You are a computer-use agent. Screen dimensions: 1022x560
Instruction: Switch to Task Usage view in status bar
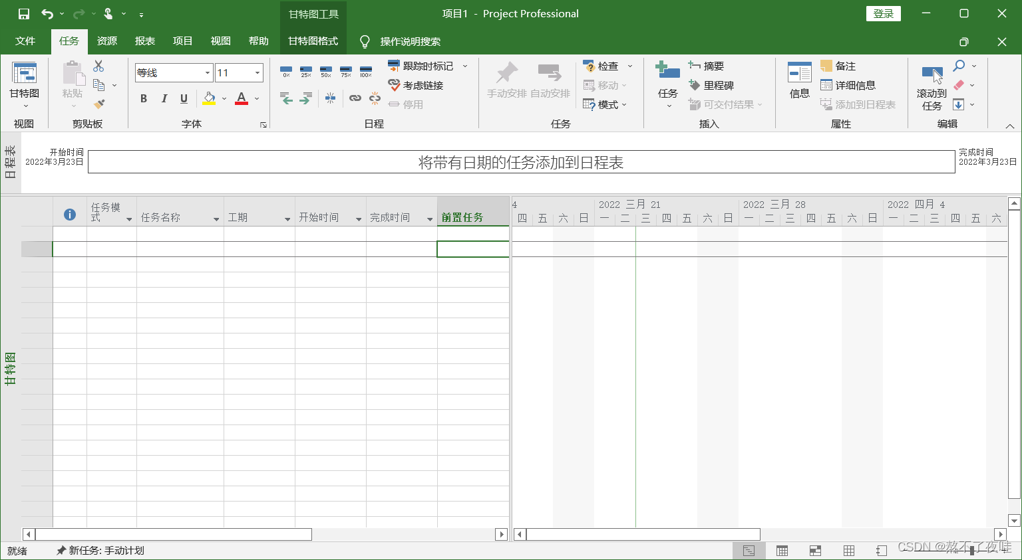pos(782,551)
